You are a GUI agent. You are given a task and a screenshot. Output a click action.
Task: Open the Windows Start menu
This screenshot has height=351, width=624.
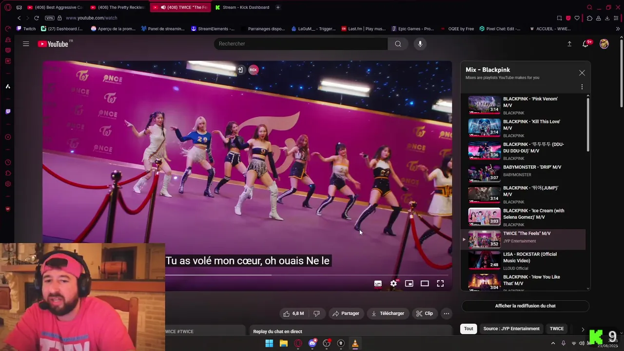click(x=269, y=343)
